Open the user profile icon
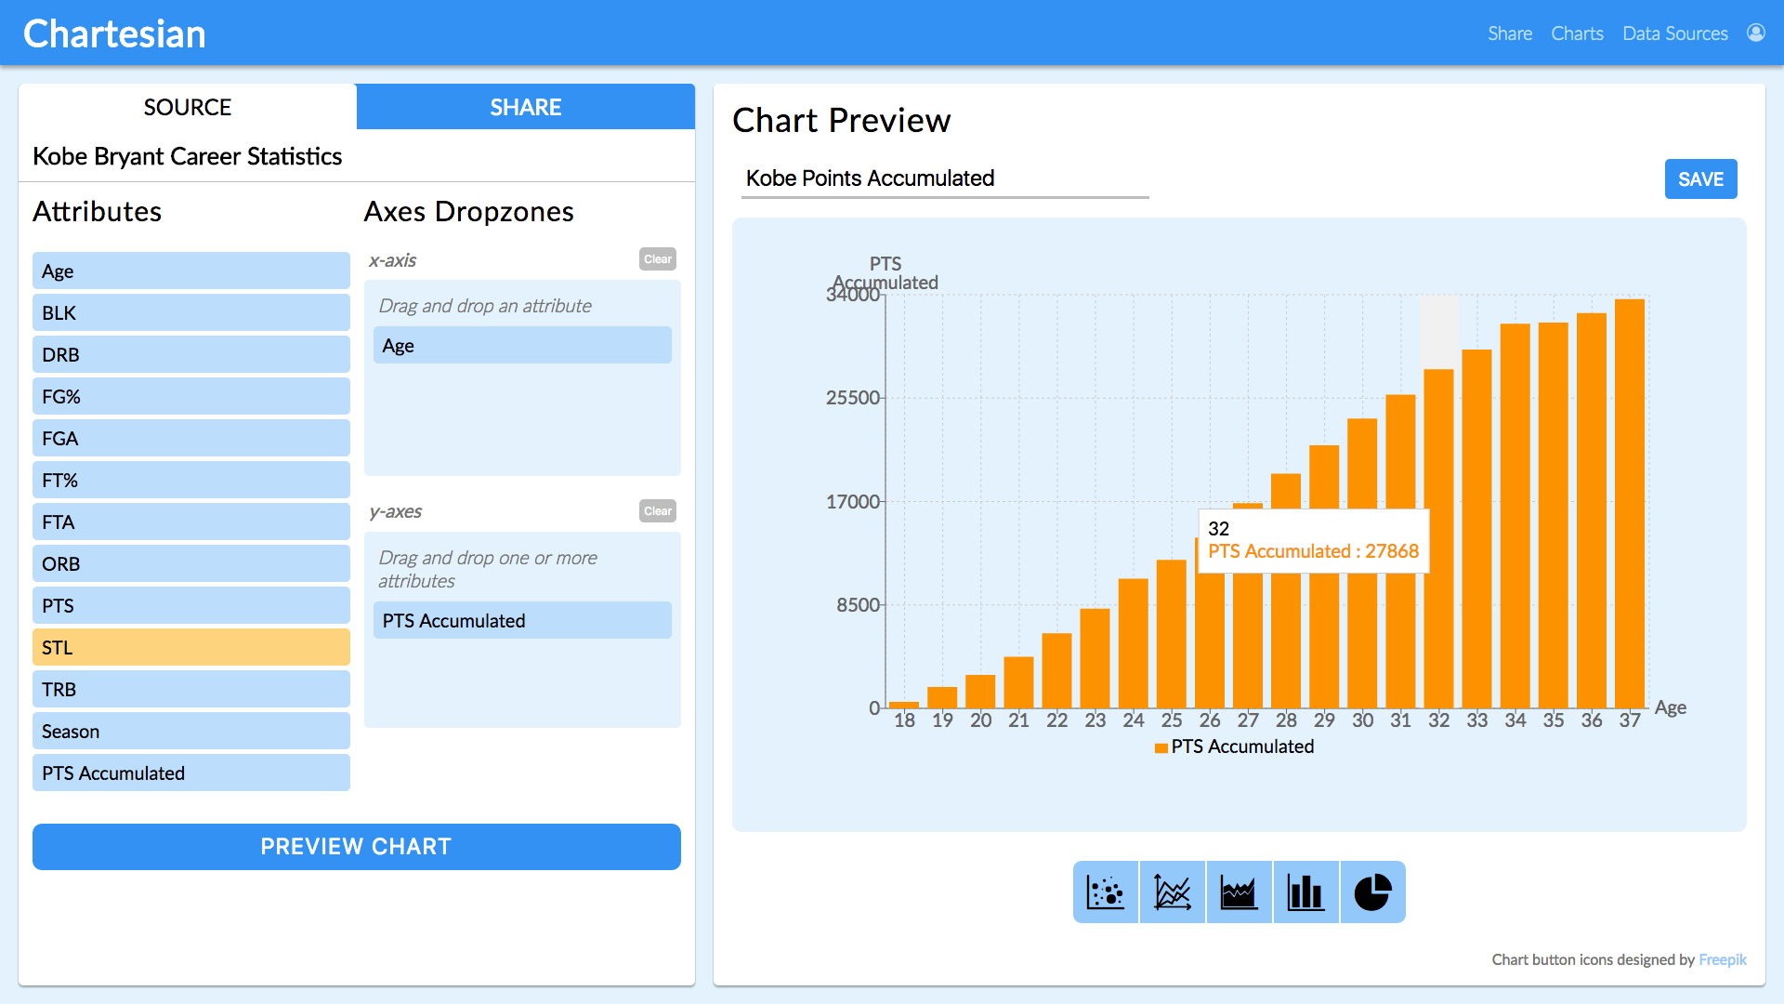The image size is (1784, 1004). coord(1755,33)
